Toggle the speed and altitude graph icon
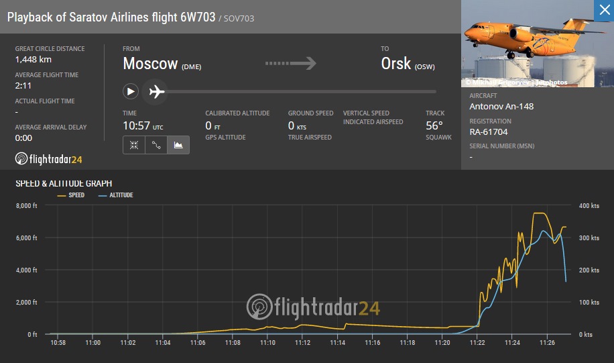This screenshot has width=614, height=363. pyautogui.click(x=178, y=145)
